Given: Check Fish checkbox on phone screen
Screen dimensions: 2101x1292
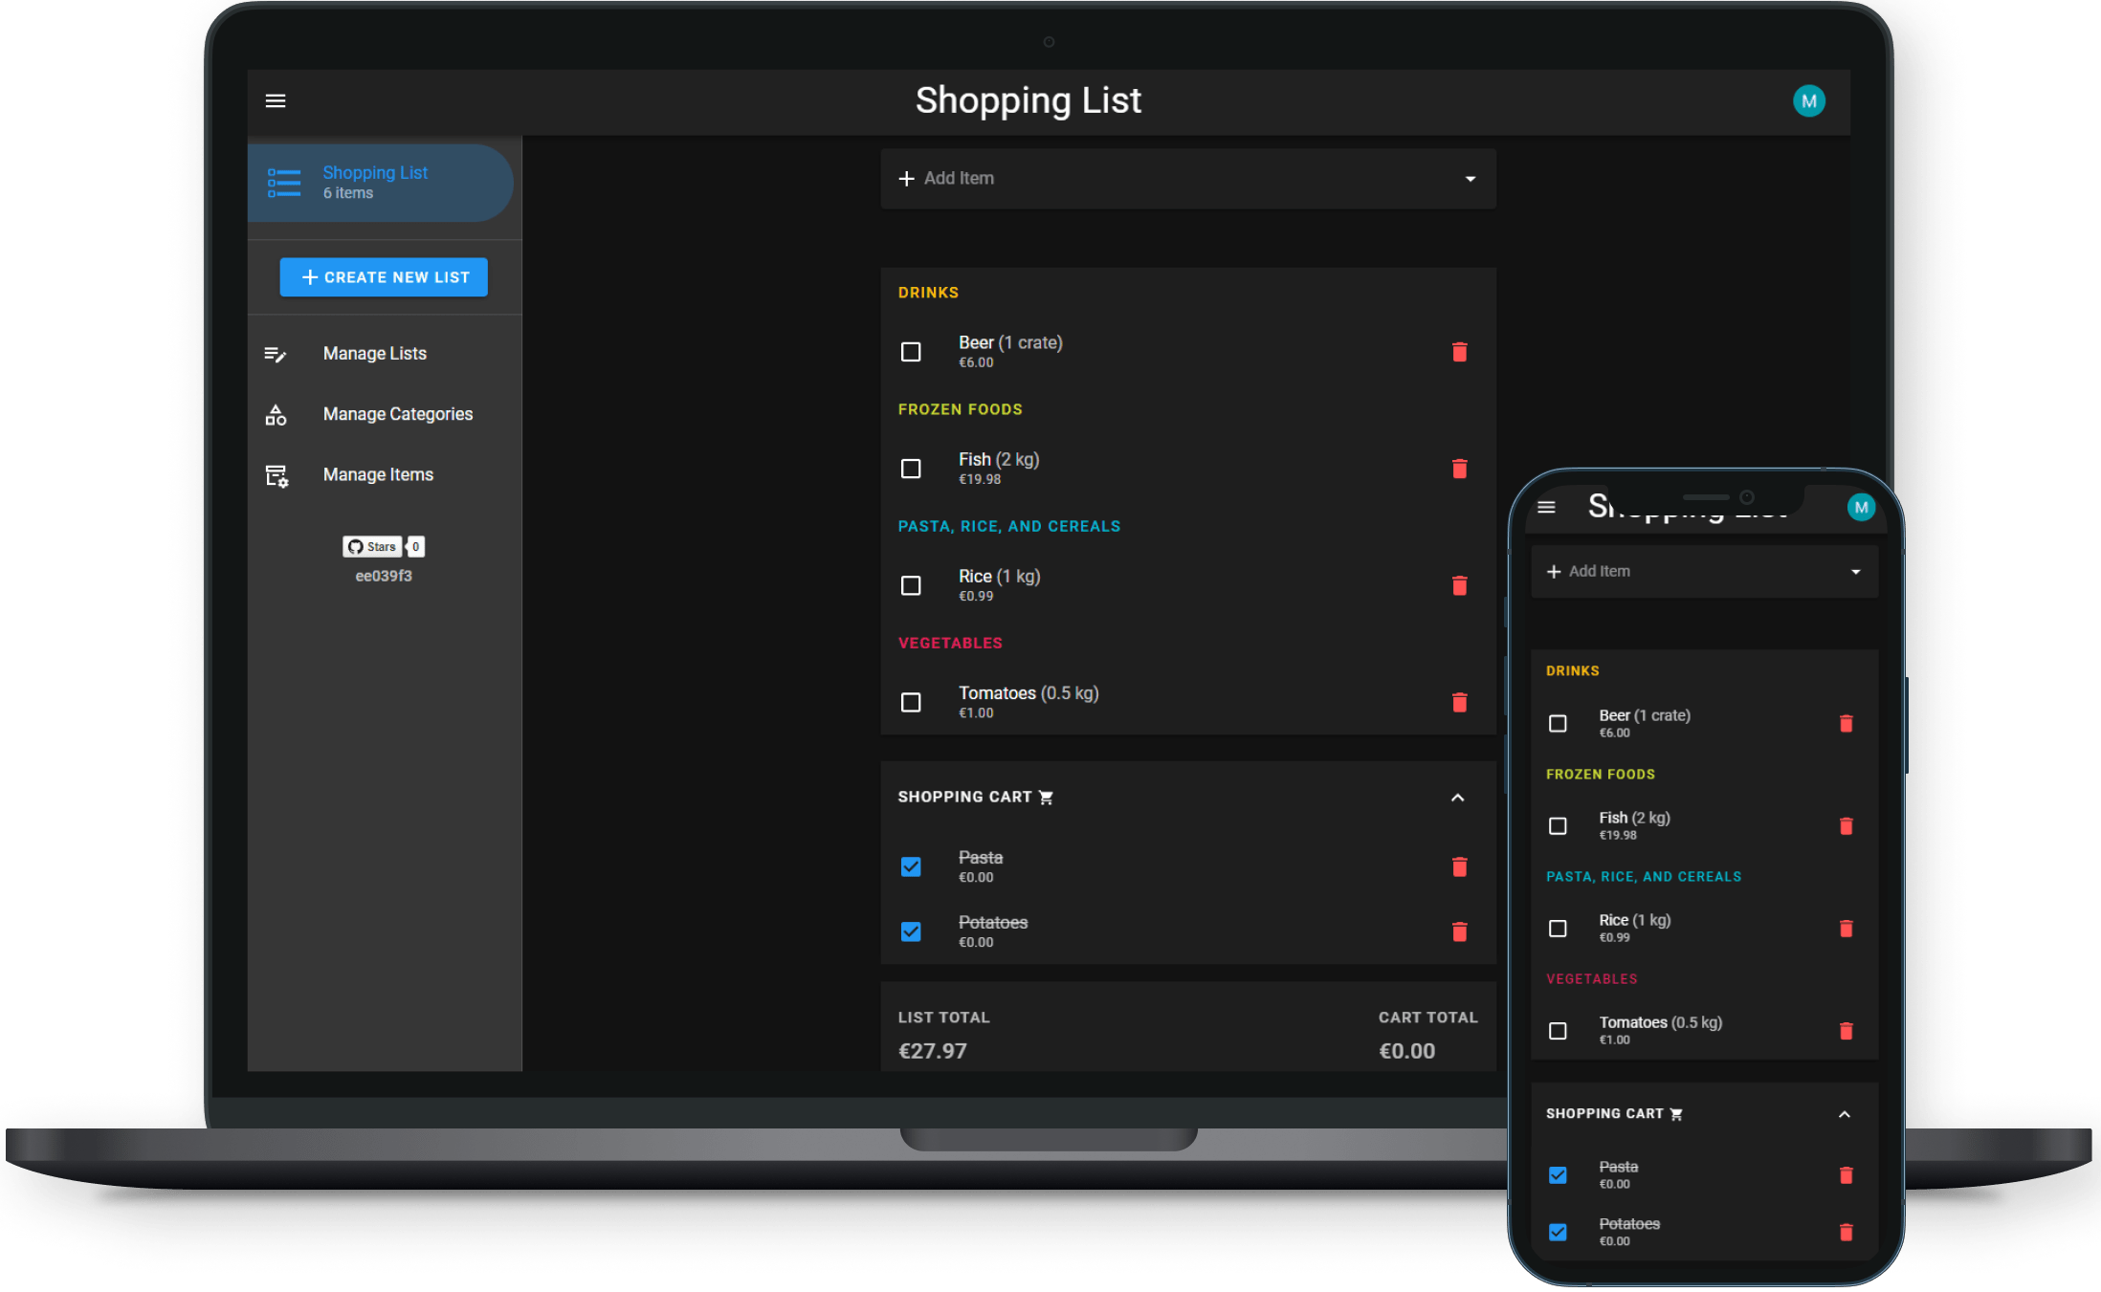Looking at the screenshot, I should [x=1558, y=825].
